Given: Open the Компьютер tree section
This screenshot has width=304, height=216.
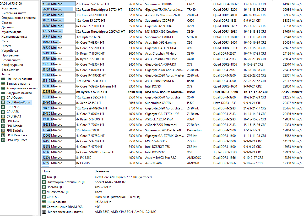Looking at the screenshot, I should (10, 8).
